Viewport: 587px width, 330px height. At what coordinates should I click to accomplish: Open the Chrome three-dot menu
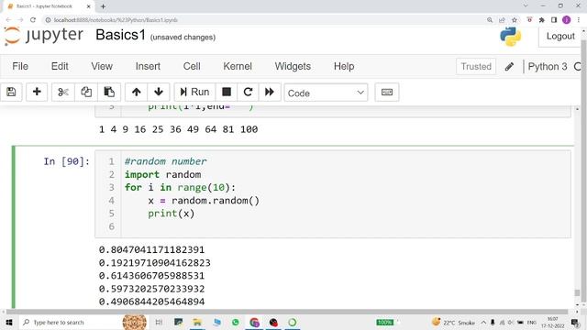pos(579,20)
